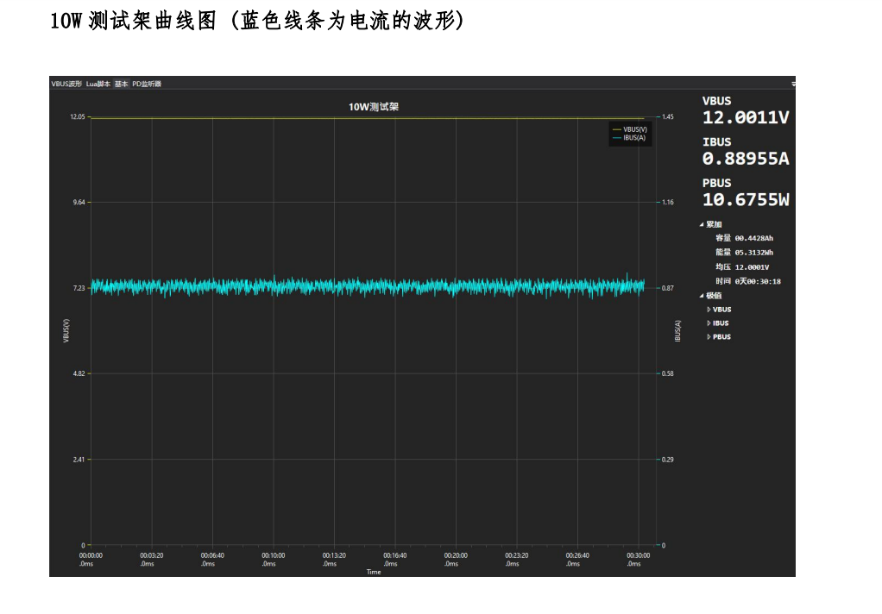This screenshot has height=614, width=882.
Task: Collapse the 极值 section
Action: (x=702, y=295)
